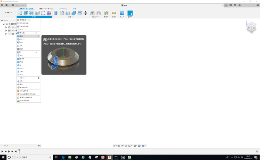Open Help question mark icon
The width and height of the screenshot is (260, 160).
click(x=258, y=5)
